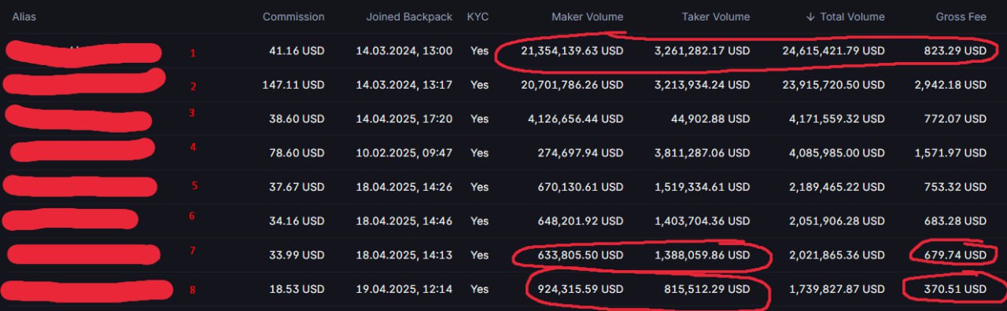1007x311 pixels.
Task: Click gross fee 753.32 USD
Action: pos(956,187)
